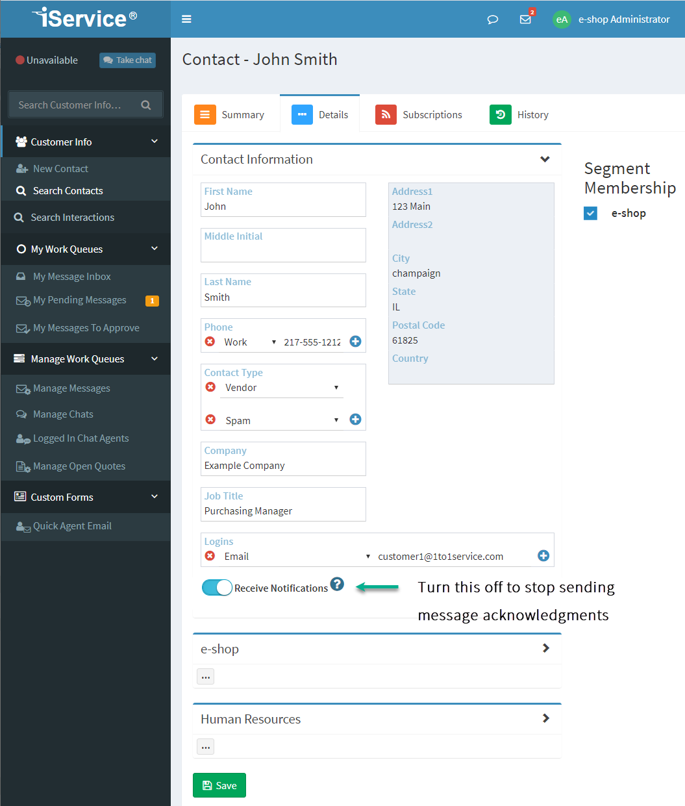Click the eA user avatar

tap(562, 19)
